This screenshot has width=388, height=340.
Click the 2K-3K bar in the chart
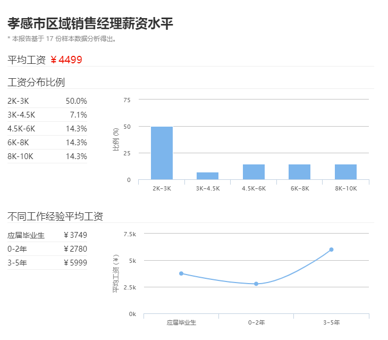(x=162, y=153)
